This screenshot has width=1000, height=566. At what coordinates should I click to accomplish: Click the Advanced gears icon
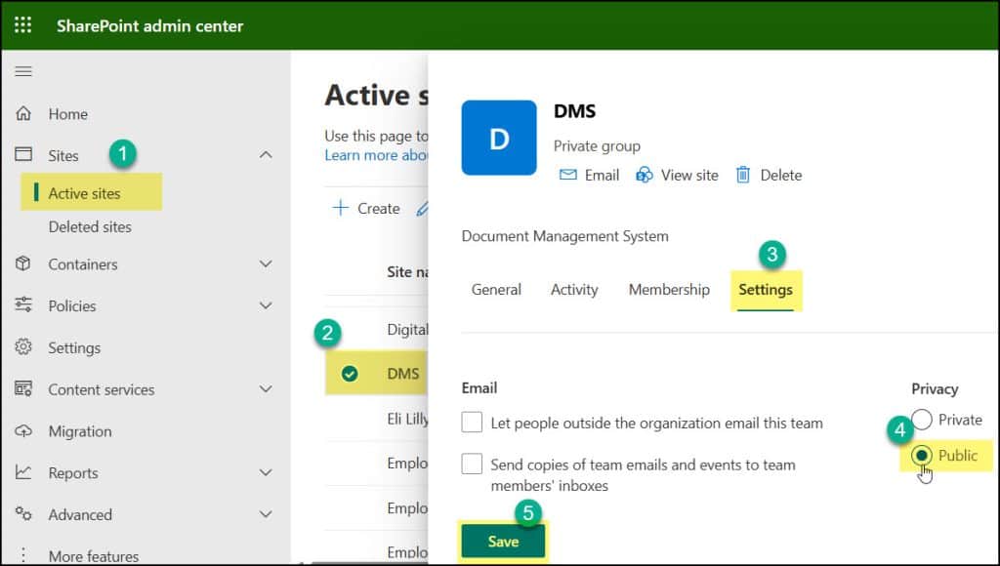[23, 513]
